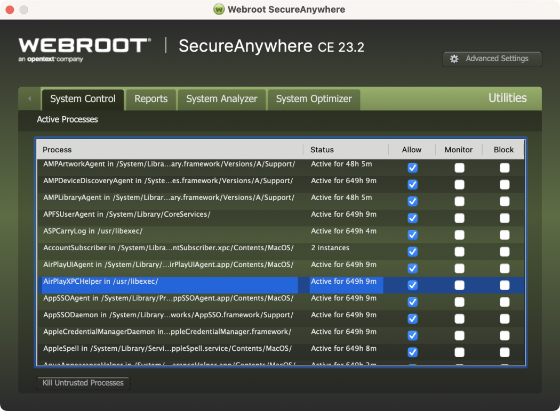Click the Allow column header

click(412, 150)
